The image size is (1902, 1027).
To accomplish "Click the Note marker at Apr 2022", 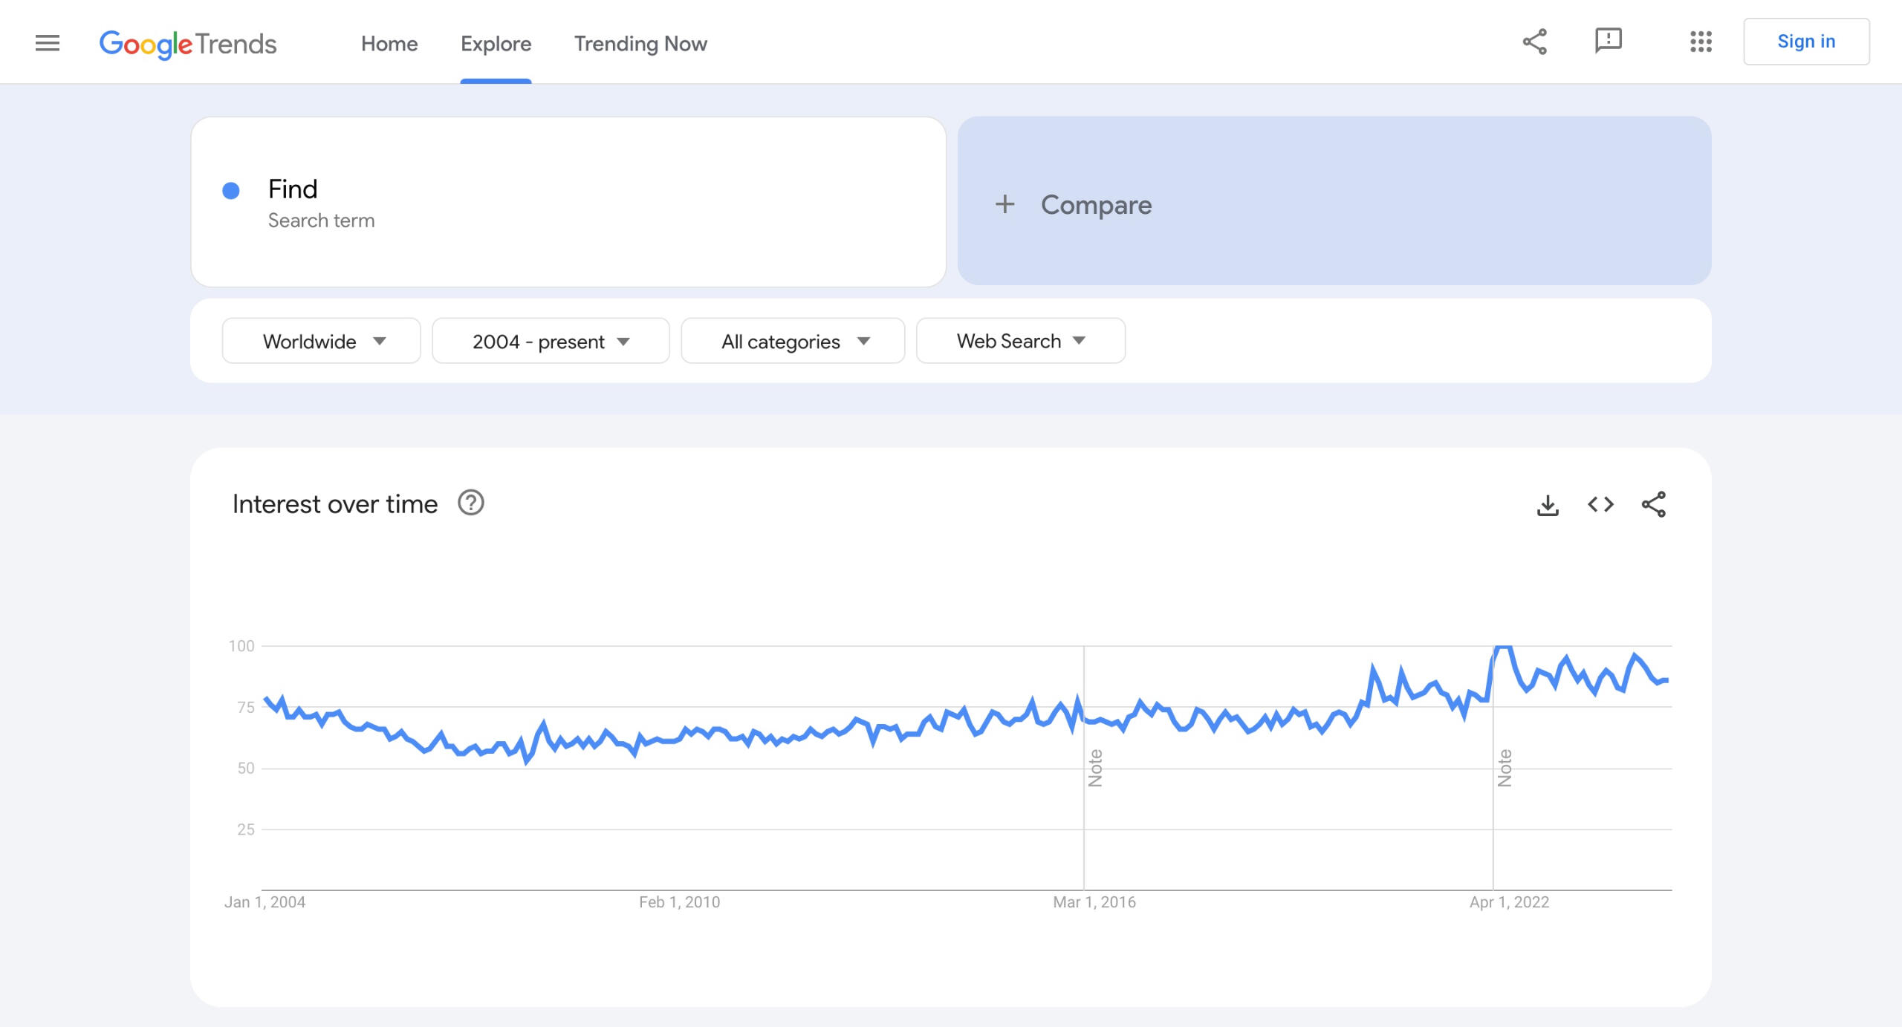I will (1505, 768).
